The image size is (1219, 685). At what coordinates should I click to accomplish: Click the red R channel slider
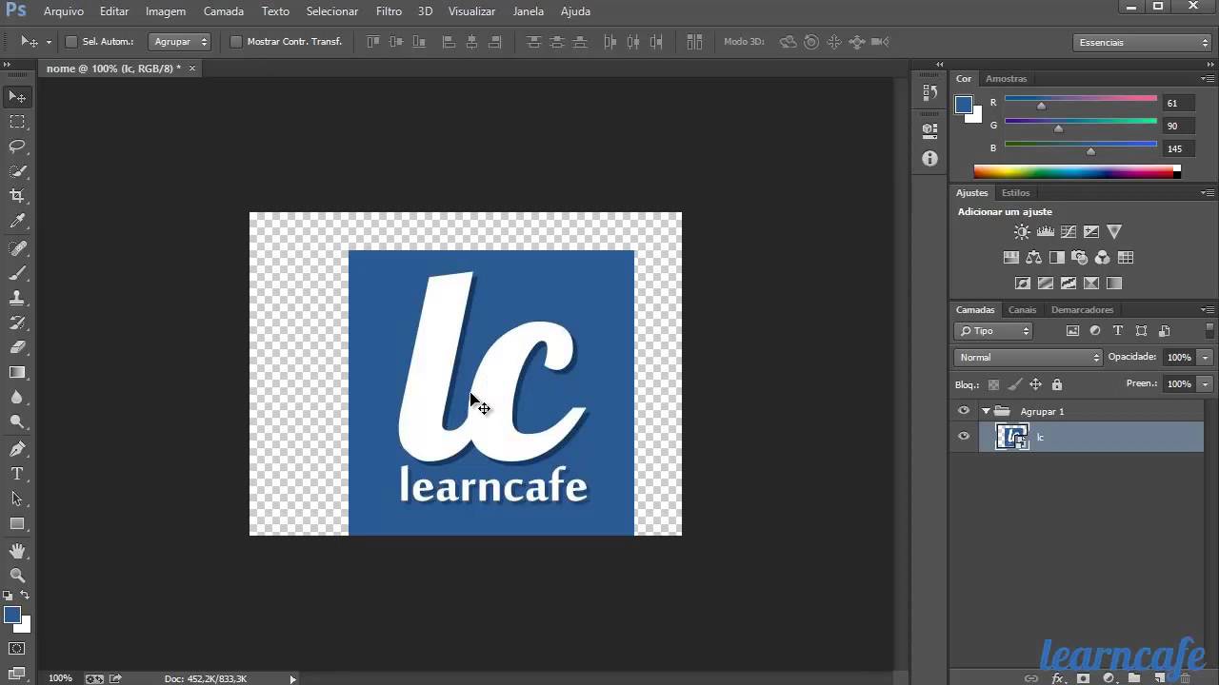[1081, 99]
